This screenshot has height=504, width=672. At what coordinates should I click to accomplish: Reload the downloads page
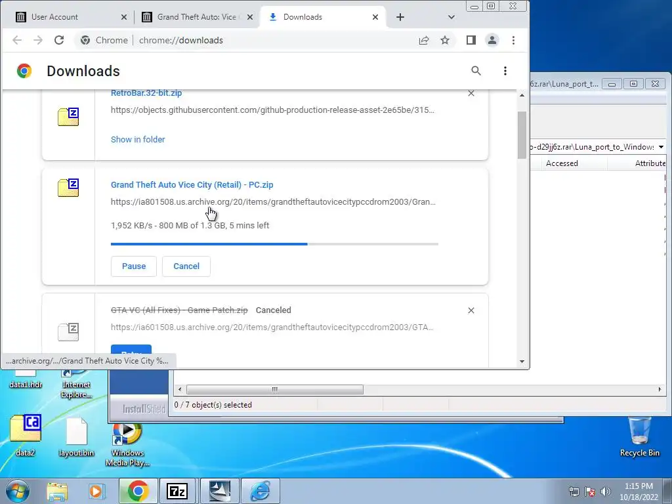(x=59, y=40)
